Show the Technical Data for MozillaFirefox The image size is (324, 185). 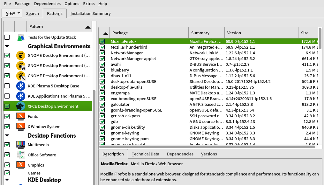145,154
